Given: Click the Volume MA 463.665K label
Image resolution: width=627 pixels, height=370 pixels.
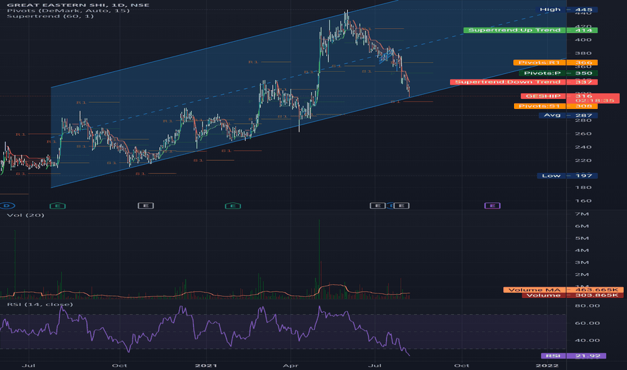Looking at the screenshot, I should pos(563,289).
